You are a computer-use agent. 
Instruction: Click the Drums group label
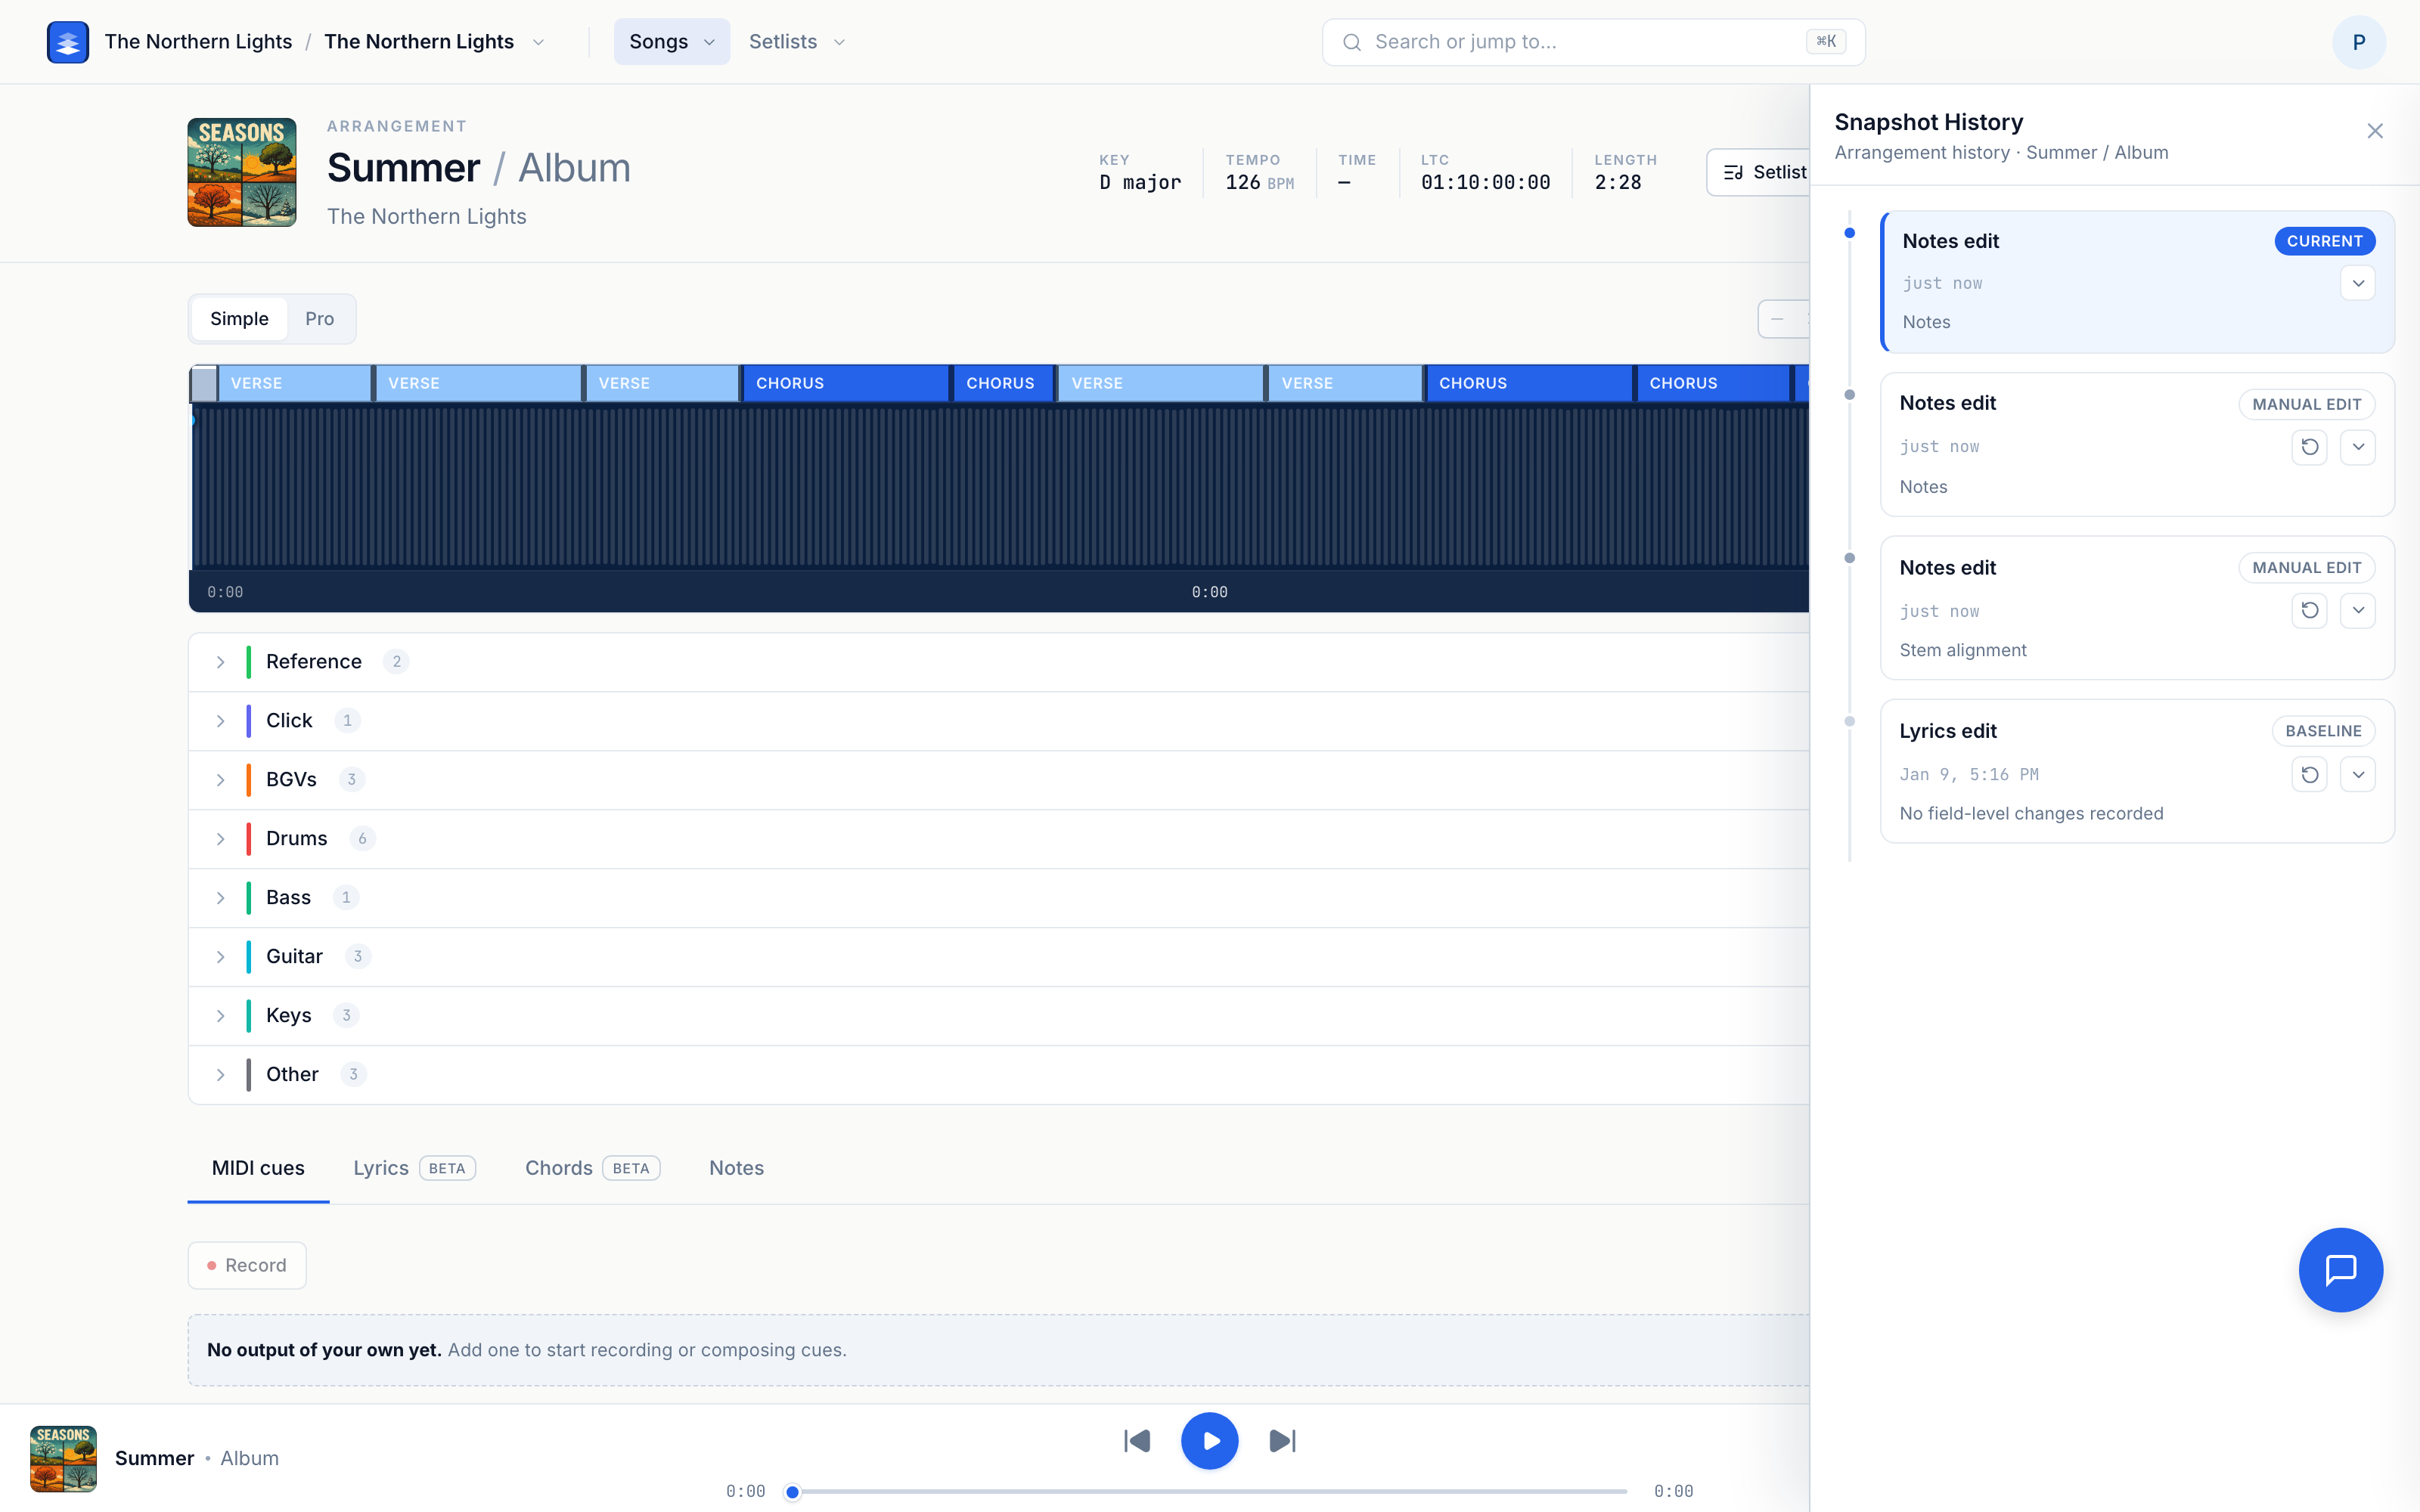coord(296,839)
